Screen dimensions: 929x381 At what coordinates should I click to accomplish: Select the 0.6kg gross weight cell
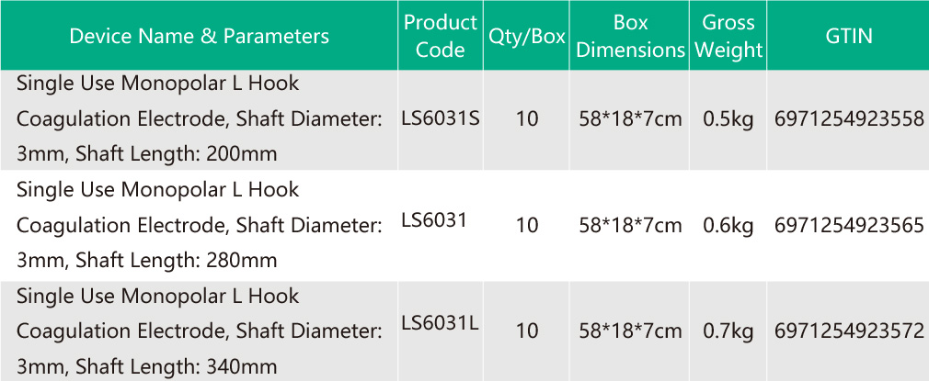(x=728, y=225)
